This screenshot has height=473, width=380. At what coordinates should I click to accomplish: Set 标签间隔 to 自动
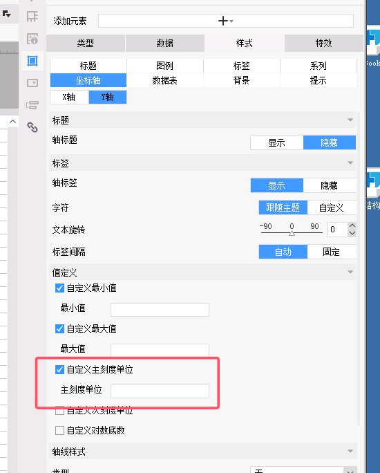point(283,252)
